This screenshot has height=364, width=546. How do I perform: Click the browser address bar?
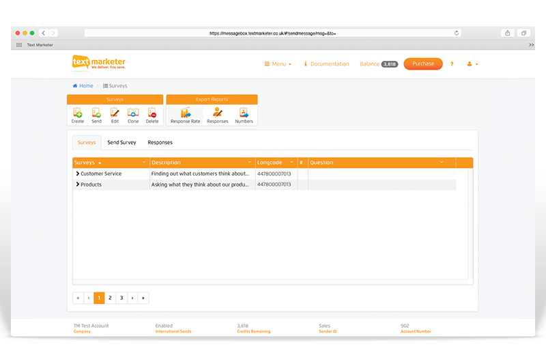(x=273, y=33)
